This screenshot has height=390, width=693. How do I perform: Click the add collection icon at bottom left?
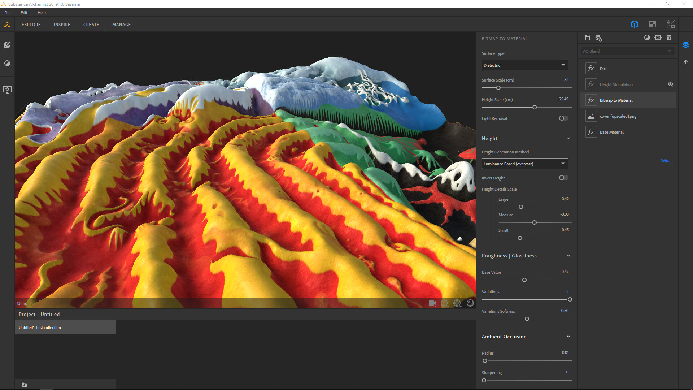24,385
